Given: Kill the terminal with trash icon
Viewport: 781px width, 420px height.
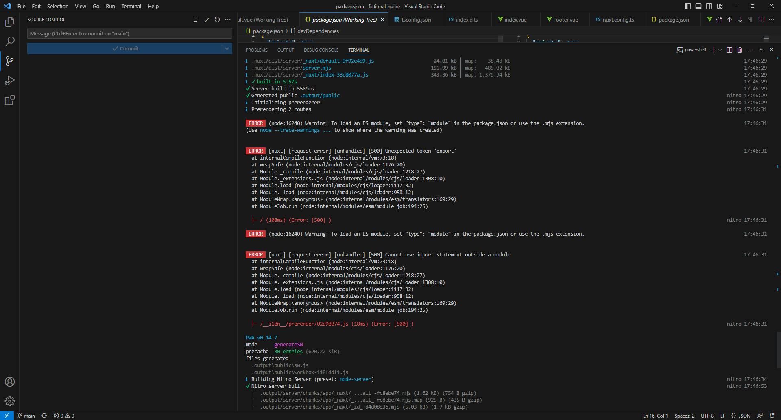Looking at the screenshot, I should 740,50.
